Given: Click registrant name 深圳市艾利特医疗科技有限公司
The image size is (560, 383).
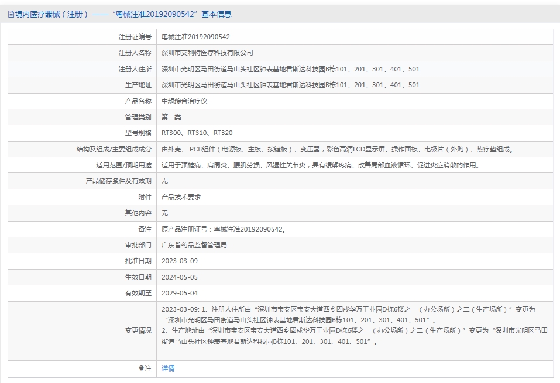Looking at the screenshot, I should 207,53.
